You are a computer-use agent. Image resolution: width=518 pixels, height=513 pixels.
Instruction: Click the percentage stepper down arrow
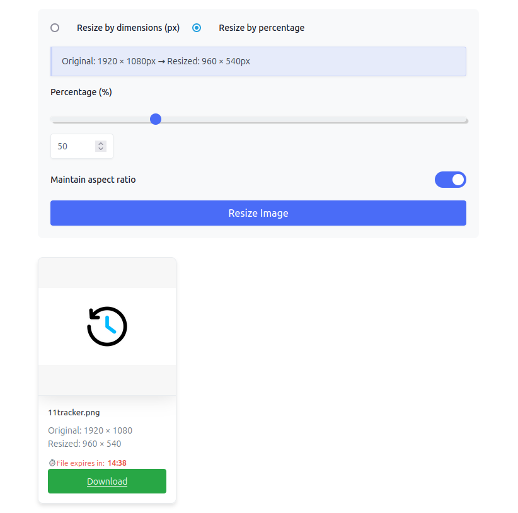(x=101, y=149)
